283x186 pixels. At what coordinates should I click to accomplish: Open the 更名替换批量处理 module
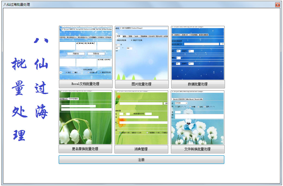pyautogui.click(x=85, y=149)
